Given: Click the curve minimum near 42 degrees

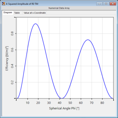Looking at the screenshot, I should pos(62,98).
